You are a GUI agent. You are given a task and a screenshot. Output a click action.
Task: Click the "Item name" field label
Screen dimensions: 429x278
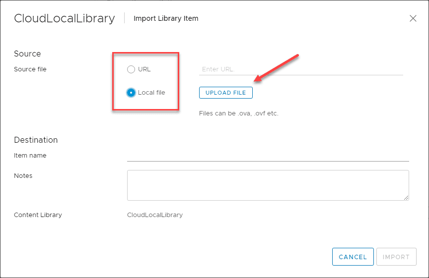[30, 156]
